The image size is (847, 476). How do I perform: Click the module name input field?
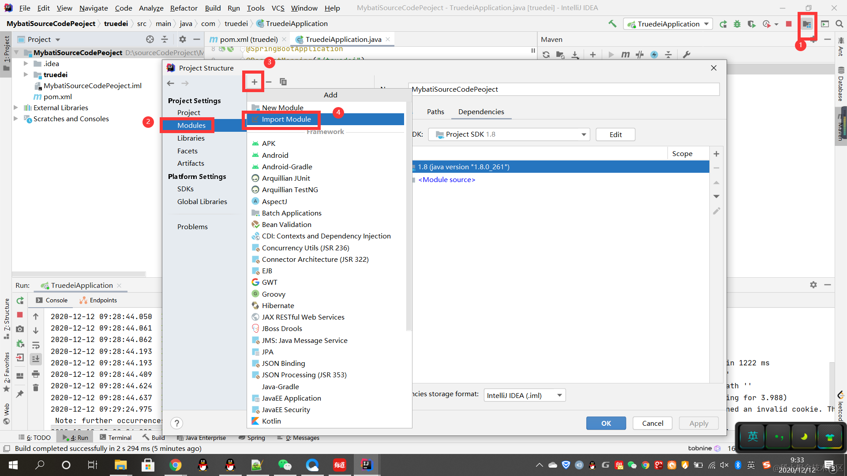tap(564, 89)
